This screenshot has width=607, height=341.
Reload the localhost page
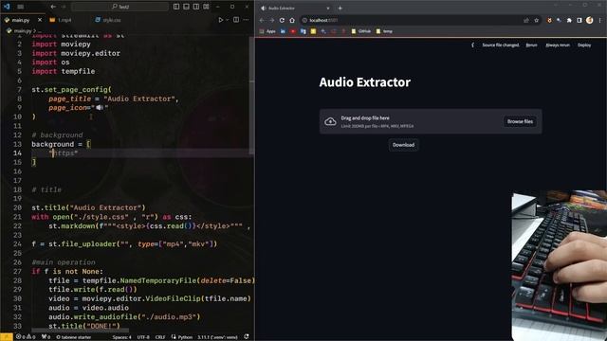pyautogui.click(x=282, y=20)
